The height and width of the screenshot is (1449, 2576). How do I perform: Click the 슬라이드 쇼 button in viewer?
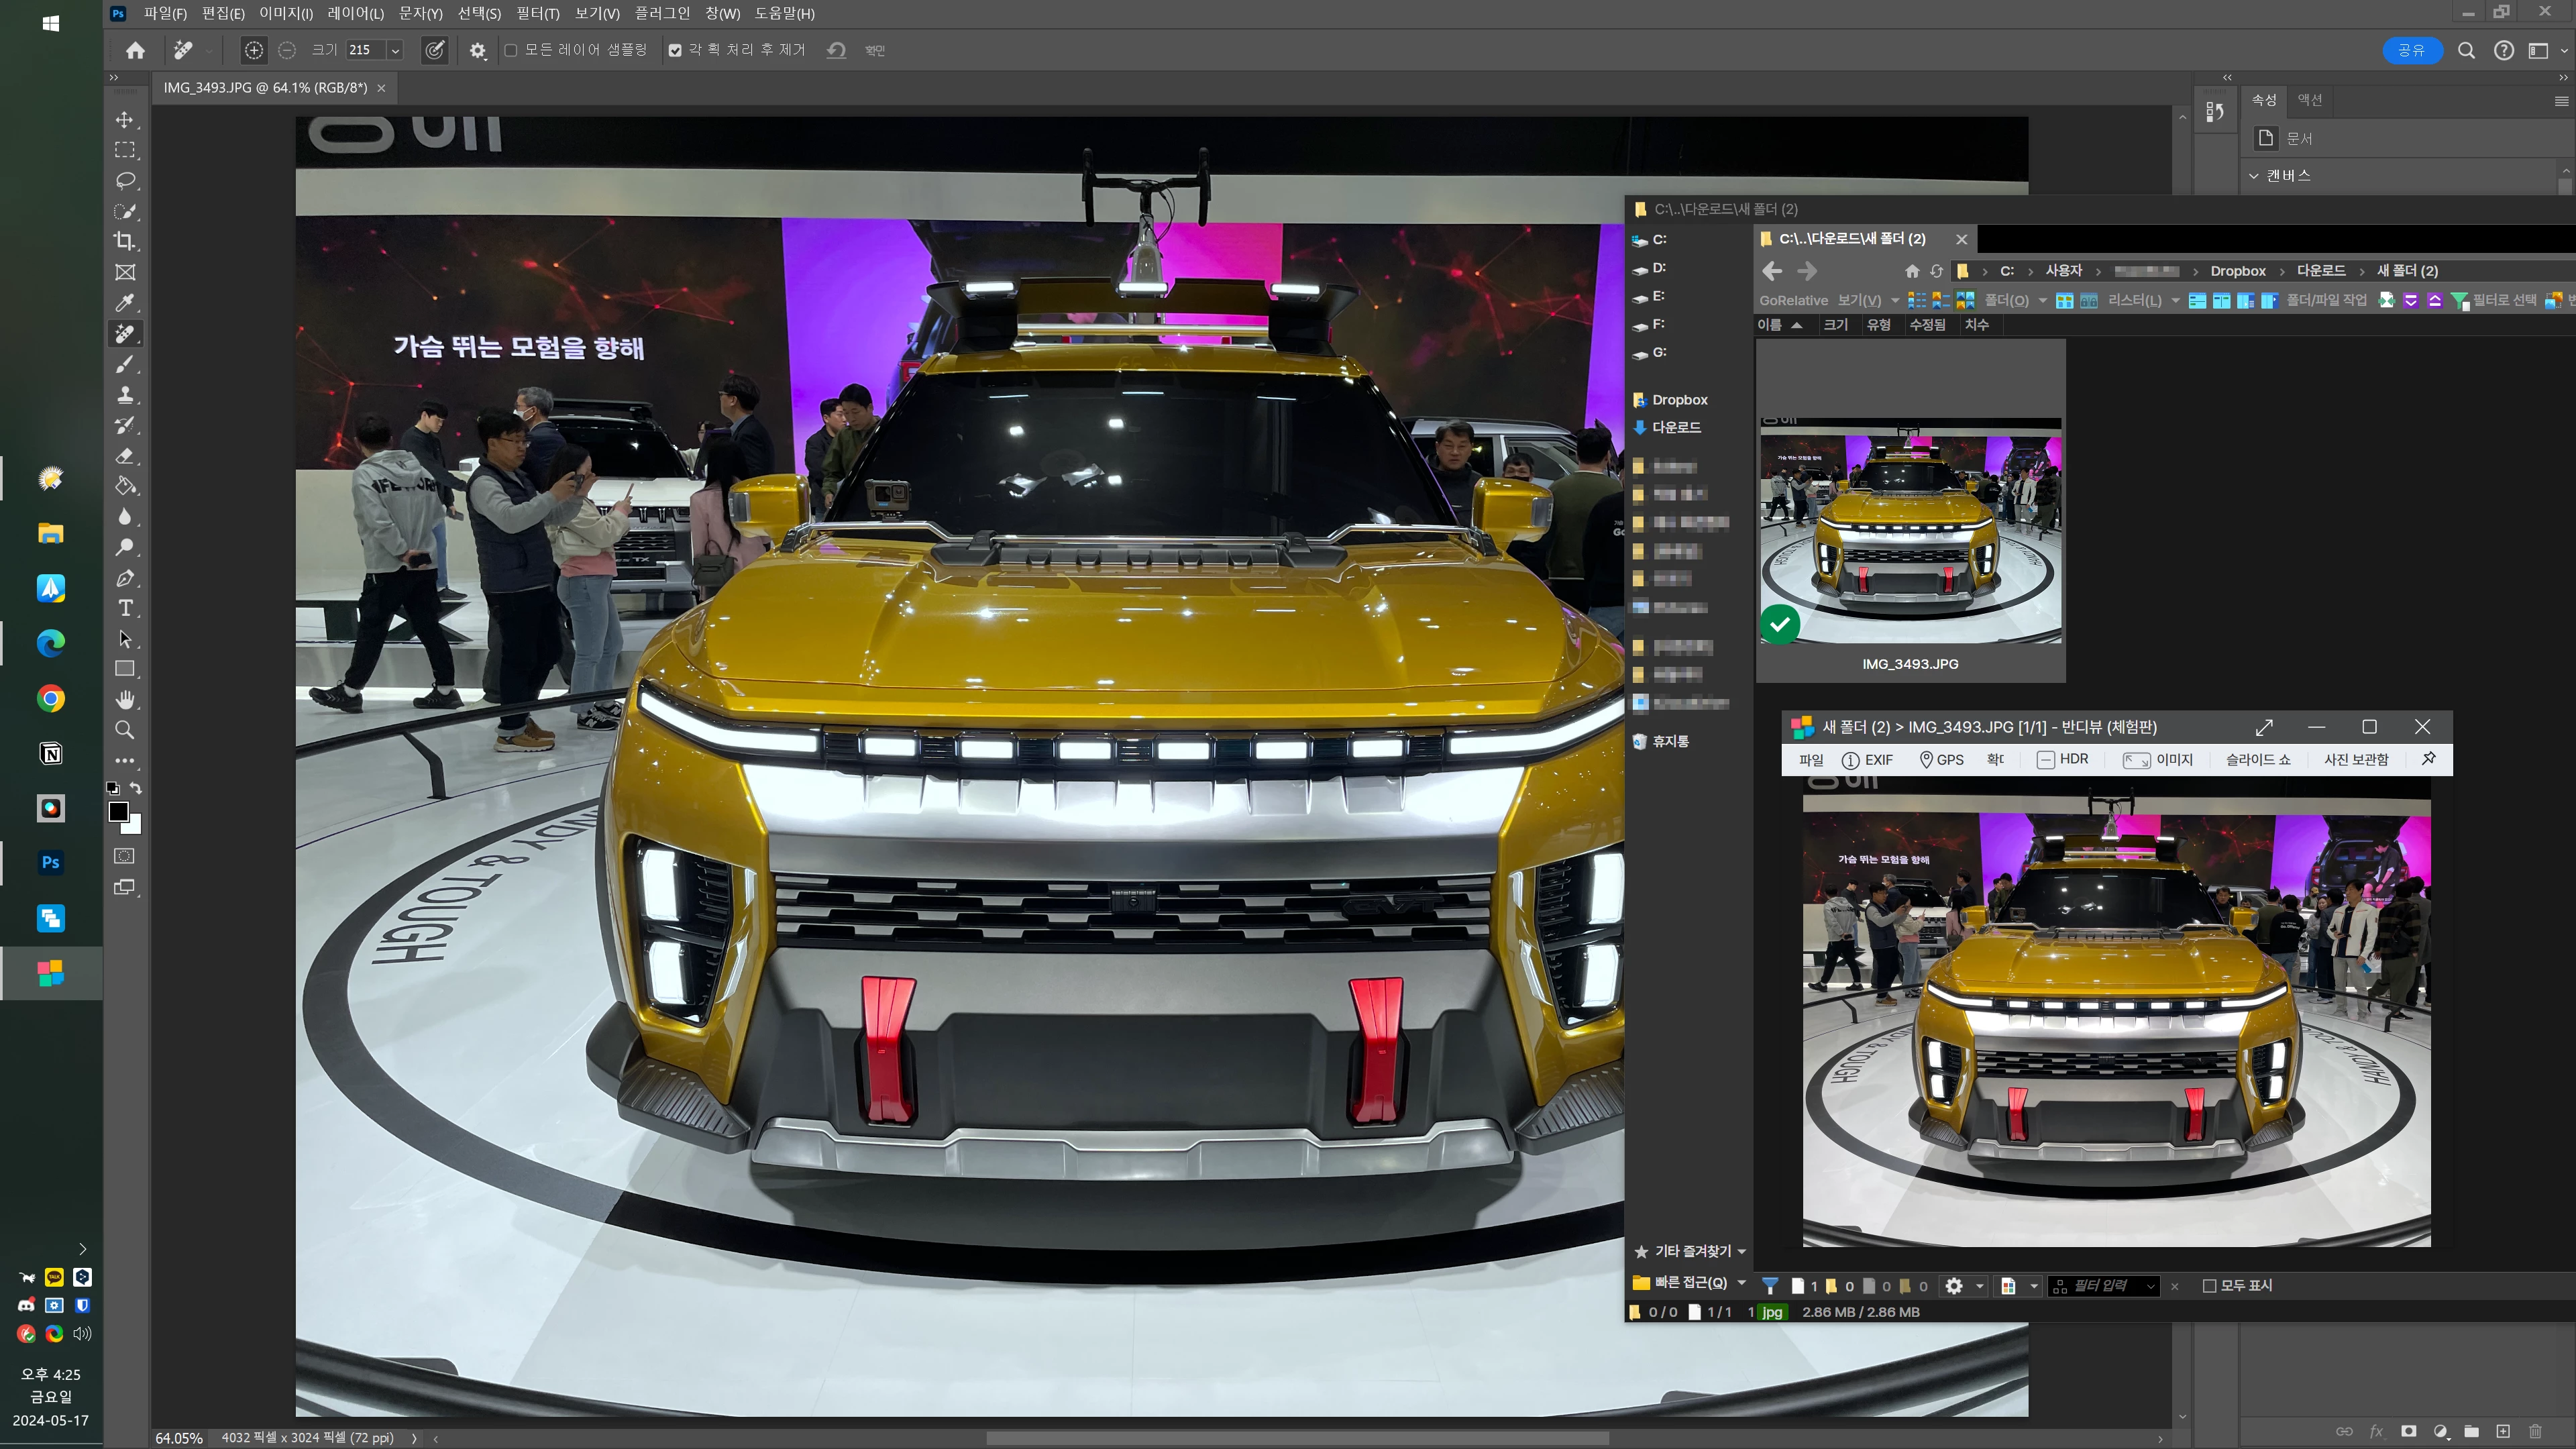[2257, 760]
